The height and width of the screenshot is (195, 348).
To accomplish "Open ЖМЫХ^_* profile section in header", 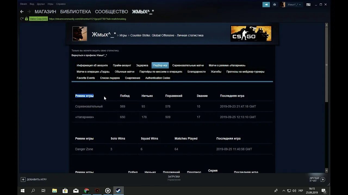I will point(143,12).
